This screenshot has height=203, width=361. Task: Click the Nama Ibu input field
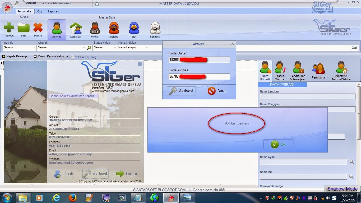303,177
